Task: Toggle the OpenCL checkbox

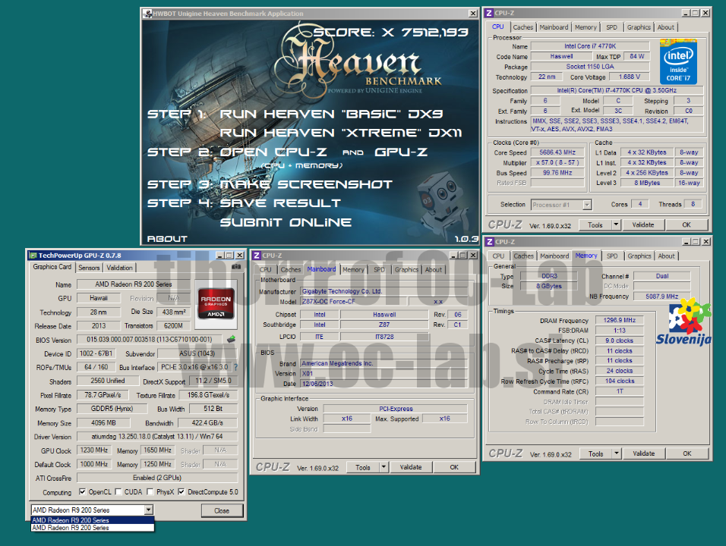Action: pos(83,492)
